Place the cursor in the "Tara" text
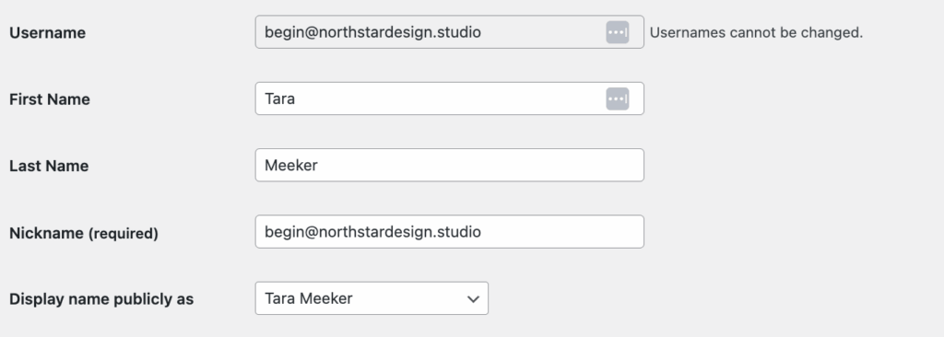Screen dimensions: 944x337 pyautogui.click(x=280, y=99)
